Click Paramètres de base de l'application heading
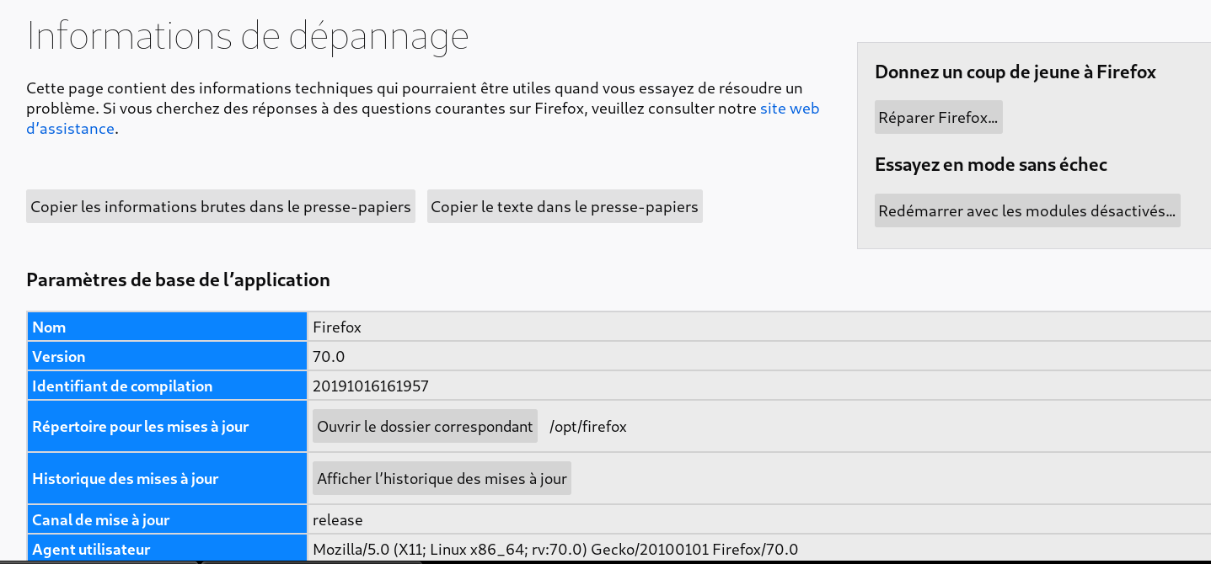This screenshot has width=1211, height=564. (179, 280)
